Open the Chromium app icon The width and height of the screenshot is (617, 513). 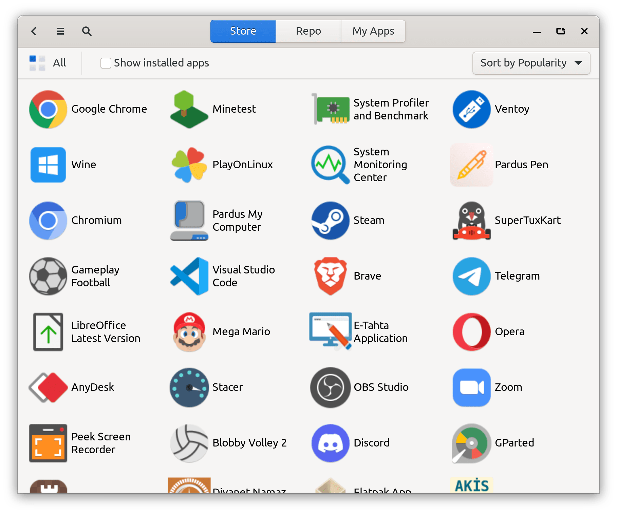[48, 221]
